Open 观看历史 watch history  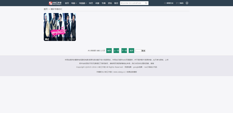[x=170, y=3]
